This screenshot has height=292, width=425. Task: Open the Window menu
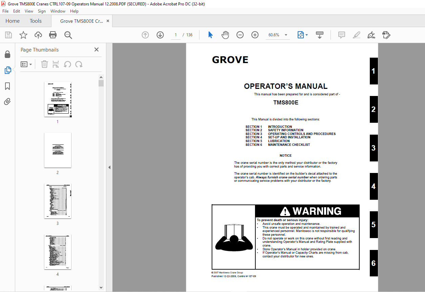(58, 11)
